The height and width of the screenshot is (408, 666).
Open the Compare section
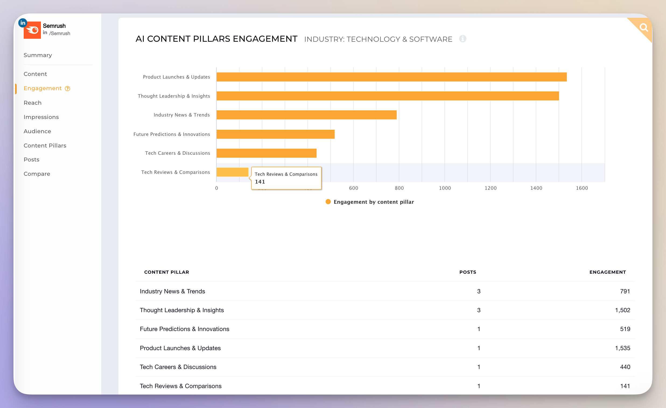click(37, 174)
